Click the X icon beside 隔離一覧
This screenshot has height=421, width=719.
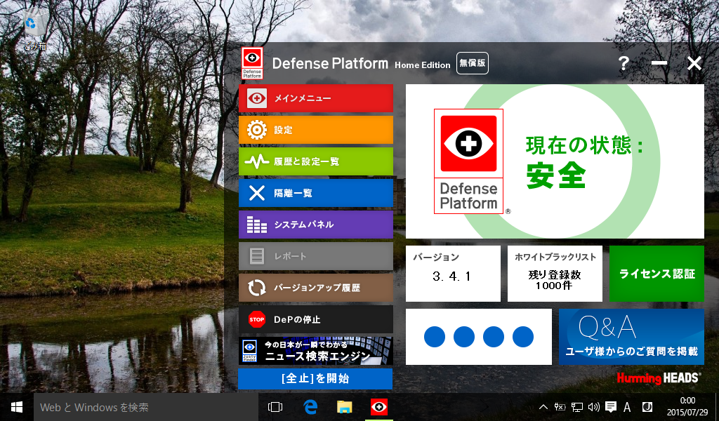tap(257, 193)
